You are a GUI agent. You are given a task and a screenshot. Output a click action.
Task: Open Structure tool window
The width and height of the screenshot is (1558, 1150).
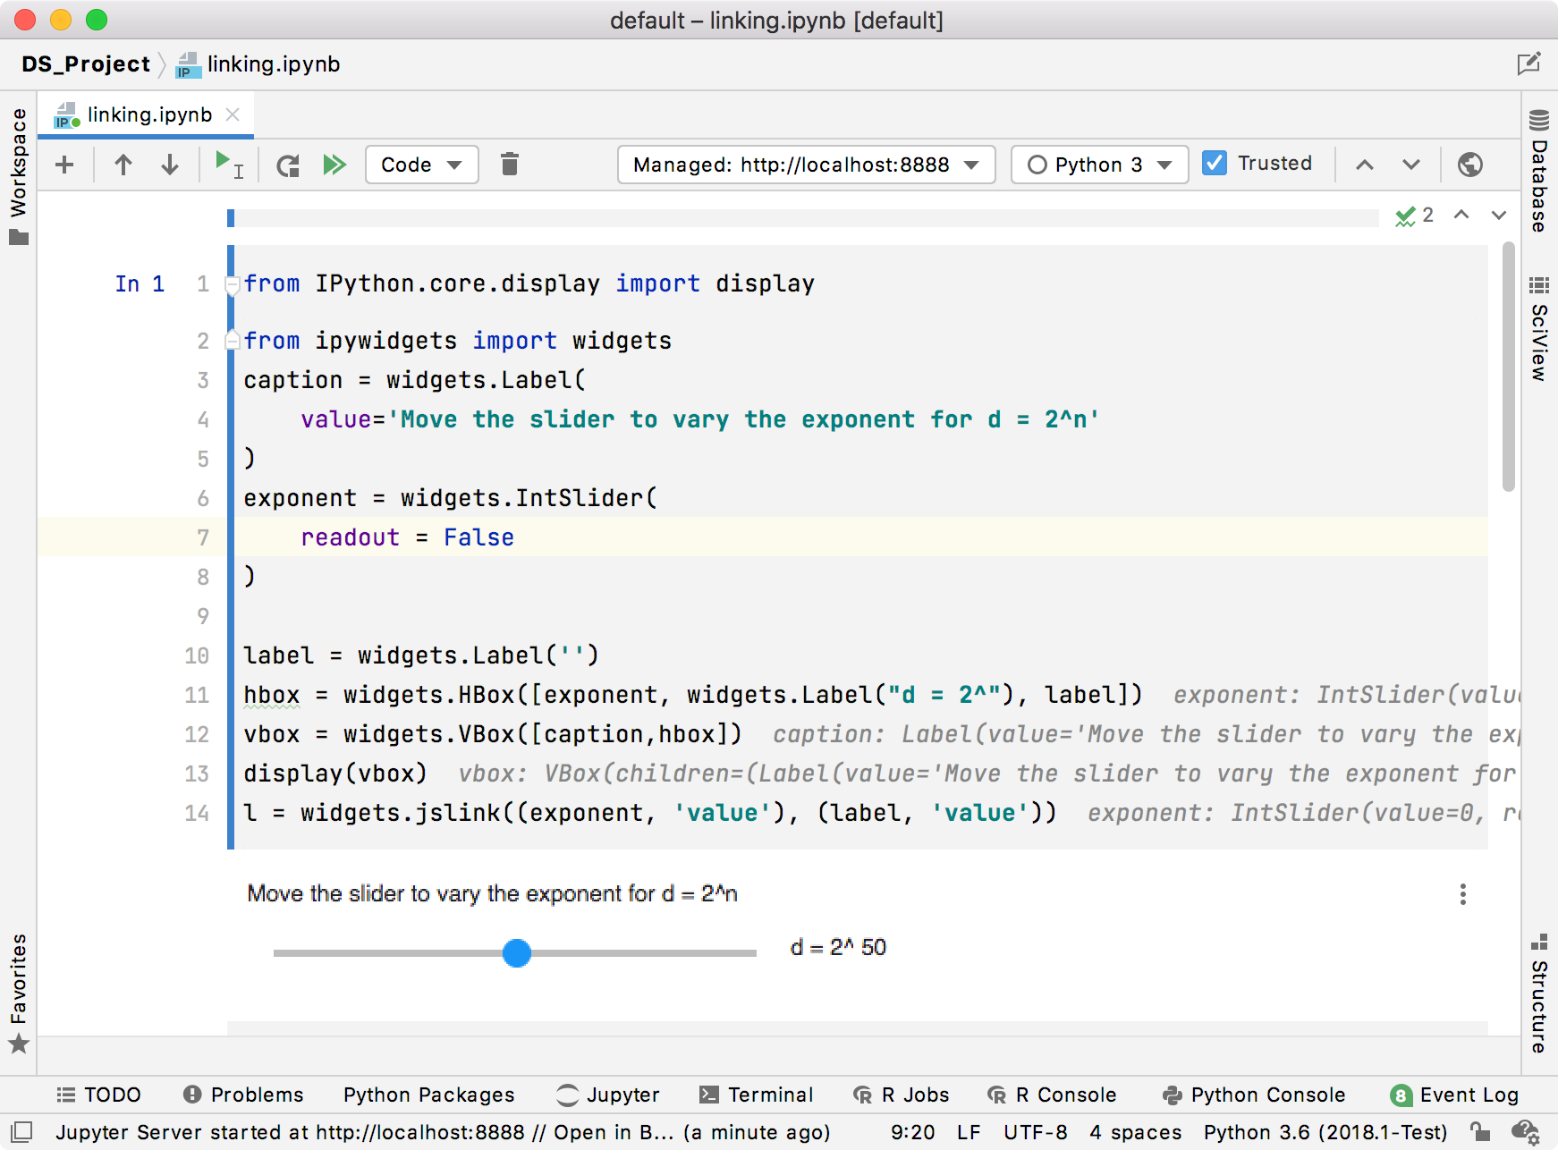1539,994
